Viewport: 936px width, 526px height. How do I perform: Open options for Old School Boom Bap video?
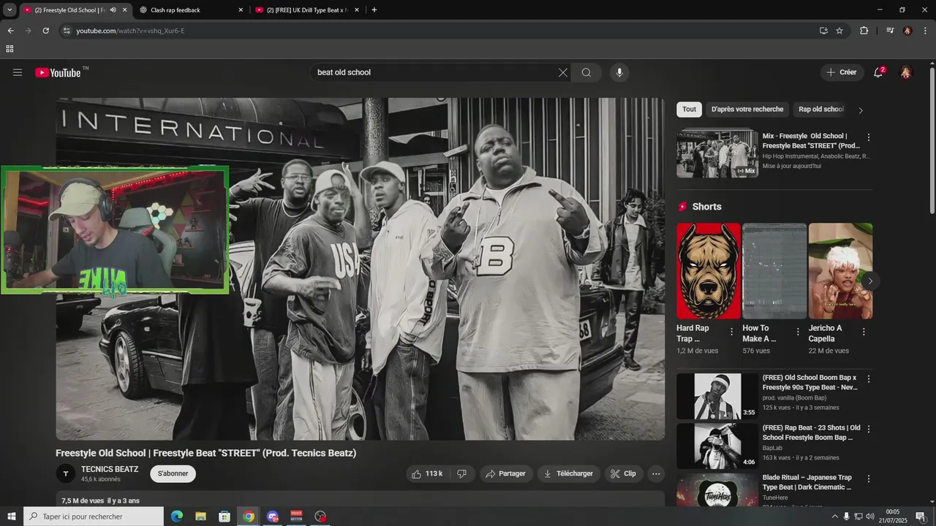[x=869, y=379]
